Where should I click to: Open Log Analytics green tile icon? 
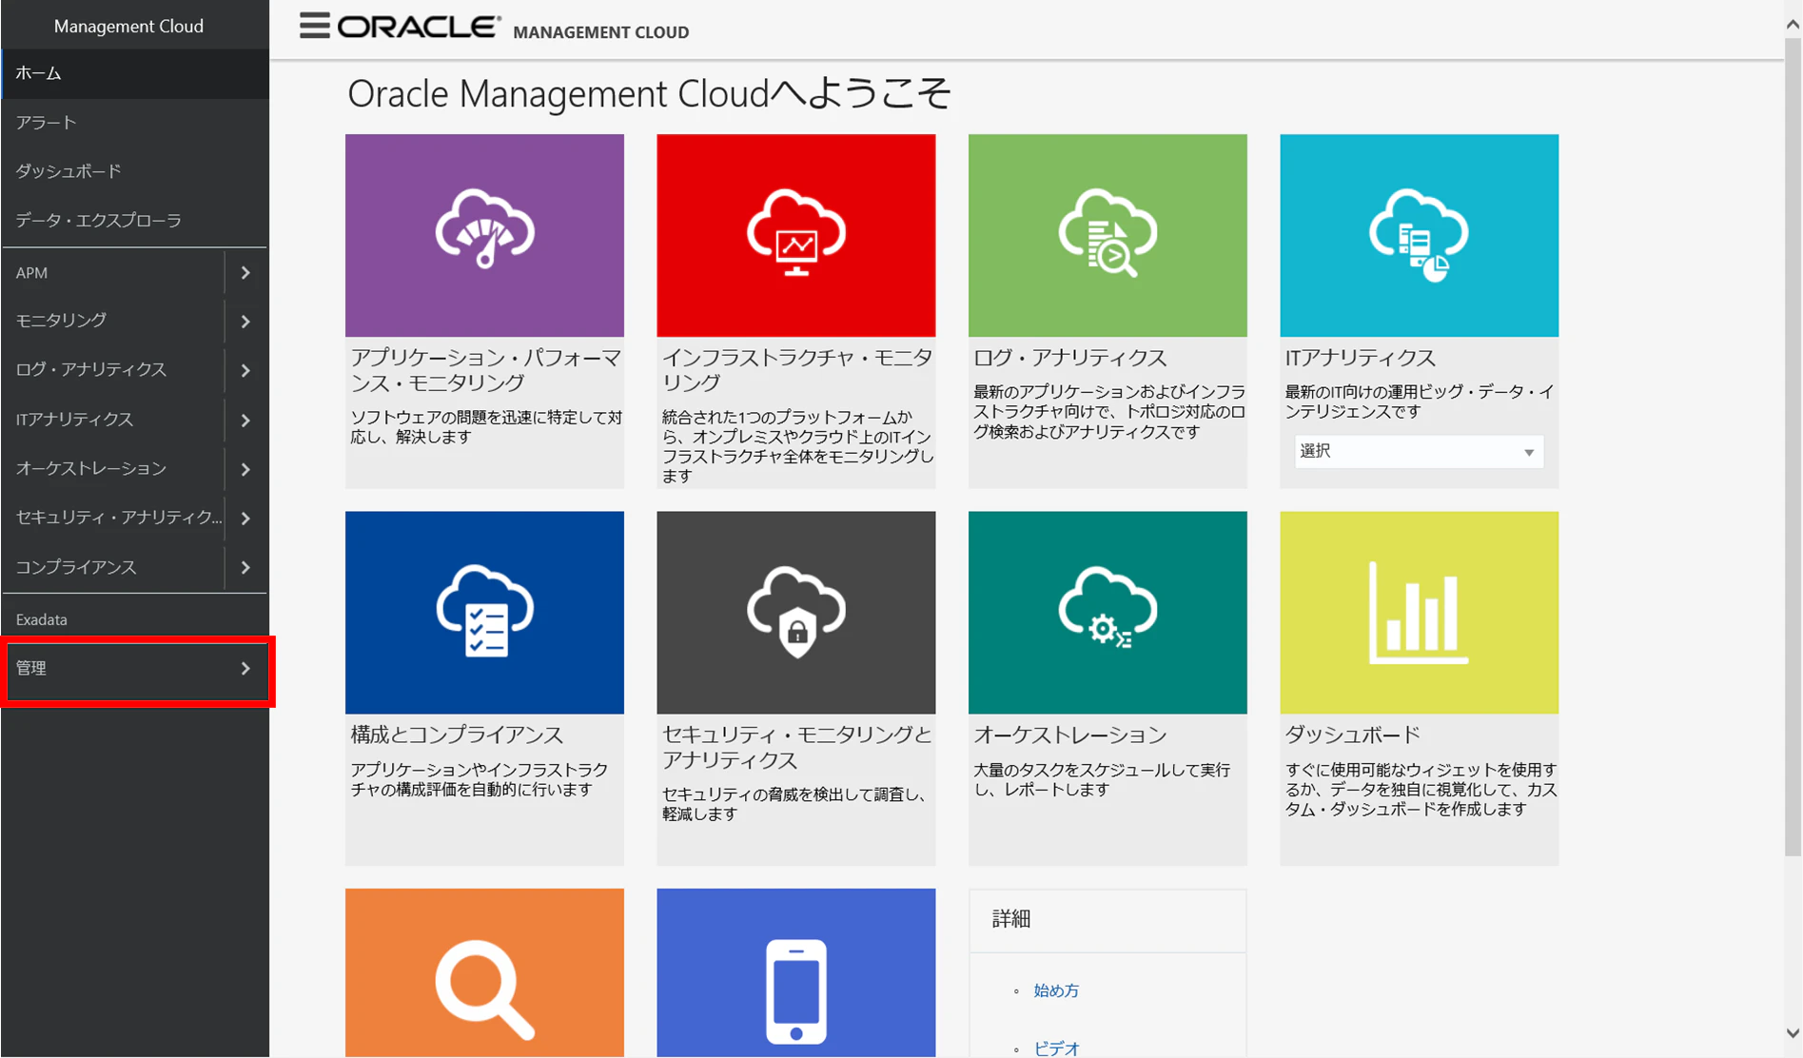(1107, 235)
